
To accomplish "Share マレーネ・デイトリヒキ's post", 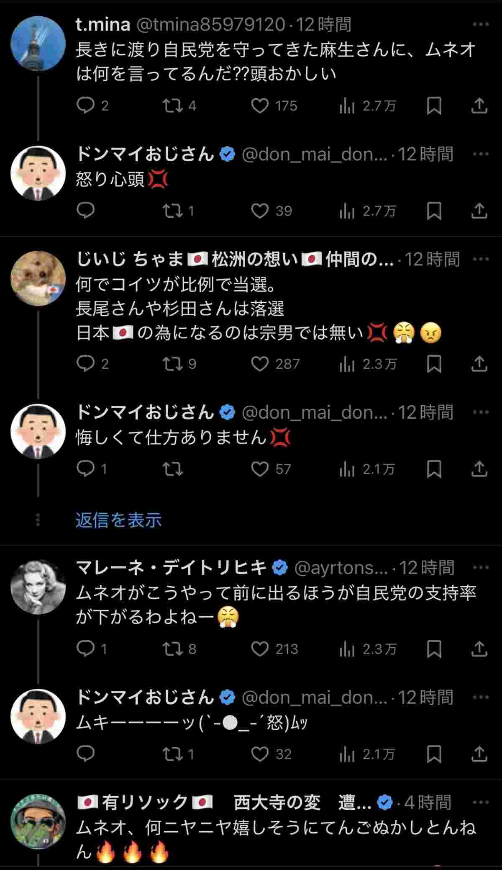I will coord(479,649).
